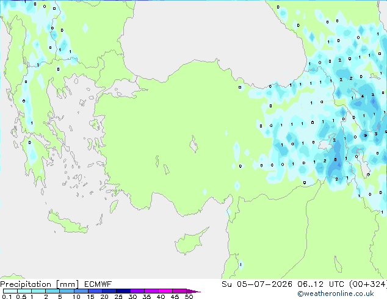Pick the 15–20 mm legend color swatch
Viewport: 387px width, 299px height.
[95, 291]
